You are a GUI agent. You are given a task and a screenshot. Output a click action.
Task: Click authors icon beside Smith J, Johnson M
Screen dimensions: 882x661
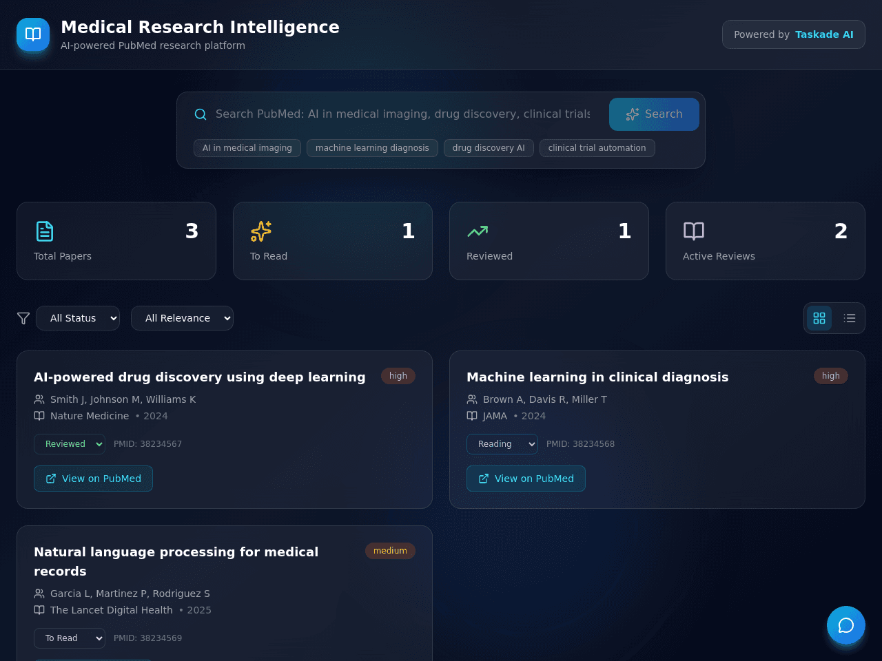click(x=39, y=399)
